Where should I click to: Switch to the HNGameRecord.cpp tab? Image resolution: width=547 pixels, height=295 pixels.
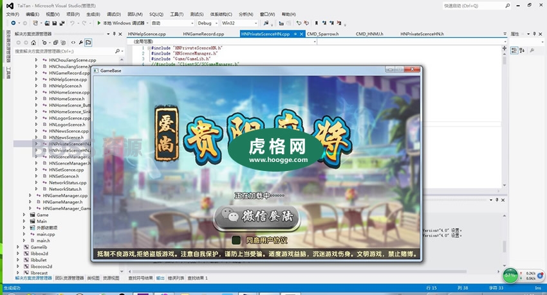(203, 34)
